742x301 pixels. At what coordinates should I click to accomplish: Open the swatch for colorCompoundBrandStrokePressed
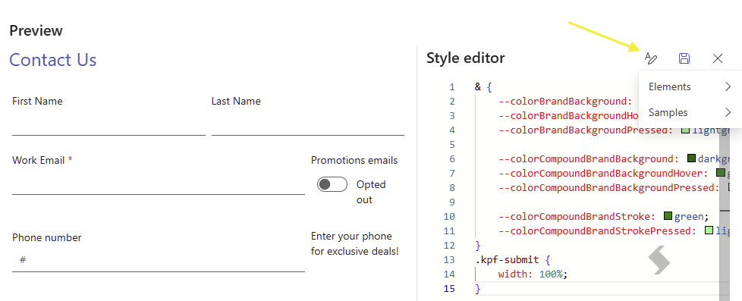click(709, 231)
